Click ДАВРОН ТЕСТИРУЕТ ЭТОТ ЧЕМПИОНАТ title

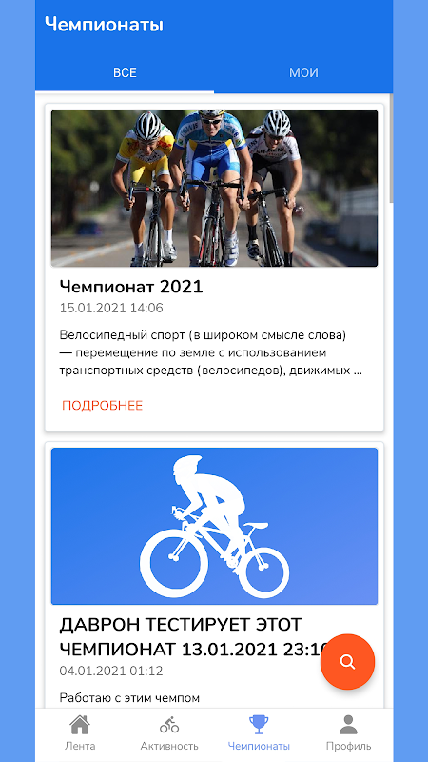click(x=194, y=636)
